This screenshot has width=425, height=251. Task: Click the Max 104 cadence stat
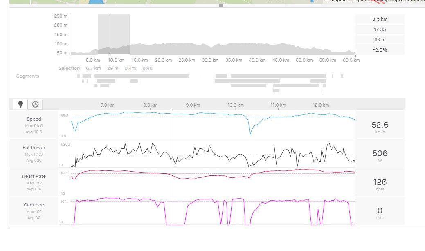(x=34, y=211)
